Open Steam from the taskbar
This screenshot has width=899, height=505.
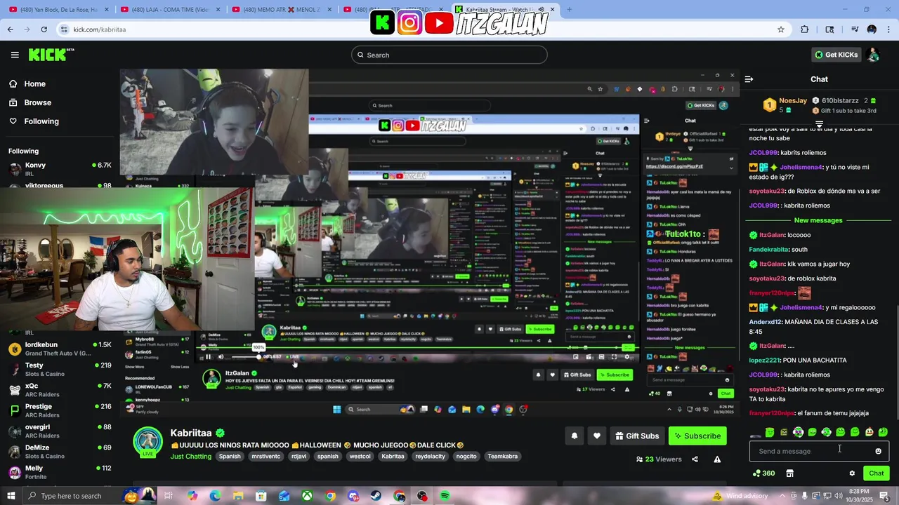pyautogui.click(x=376, y=496)
